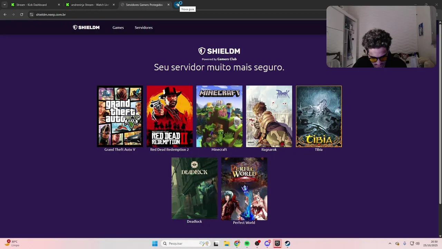Open the volume speaker tray icon

[417, 243]
